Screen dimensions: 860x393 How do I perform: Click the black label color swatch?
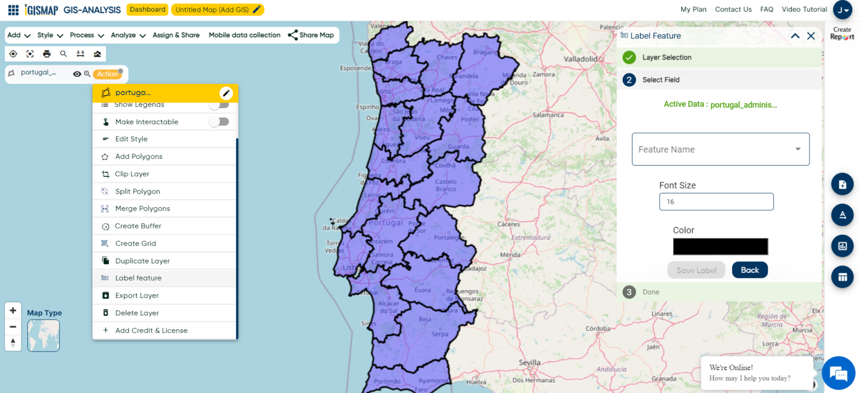[721, 246]
